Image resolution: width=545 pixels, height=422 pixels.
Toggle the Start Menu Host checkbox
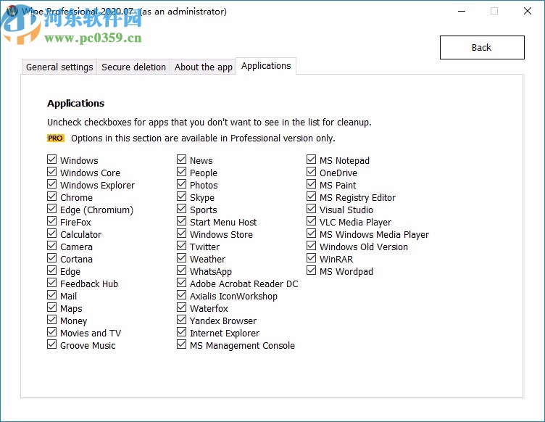tap(181, 221)
